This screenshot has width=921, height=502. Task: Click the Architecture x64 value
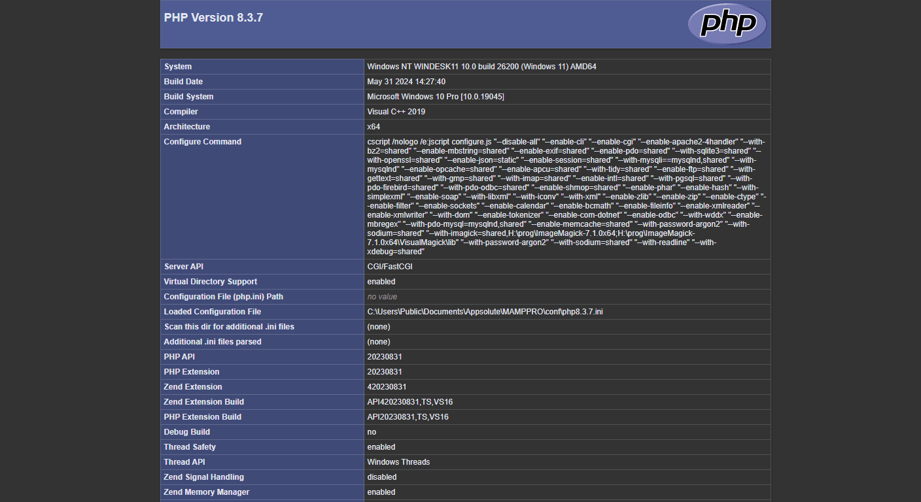pyautogui.click(x=372, y=126)
